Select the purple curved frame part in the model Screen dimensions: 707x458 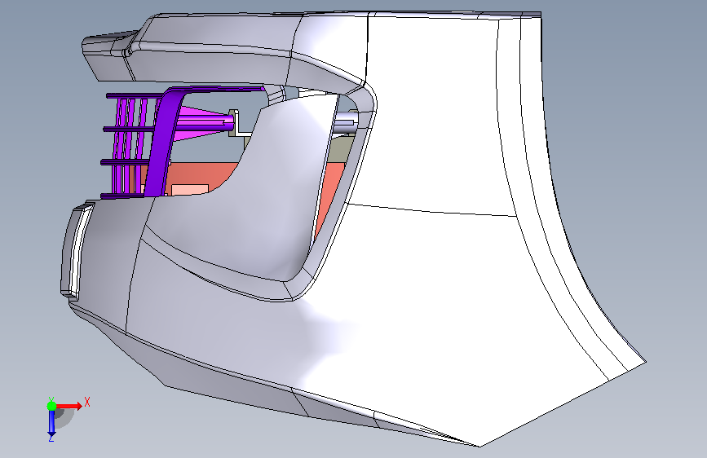point(163,144)
